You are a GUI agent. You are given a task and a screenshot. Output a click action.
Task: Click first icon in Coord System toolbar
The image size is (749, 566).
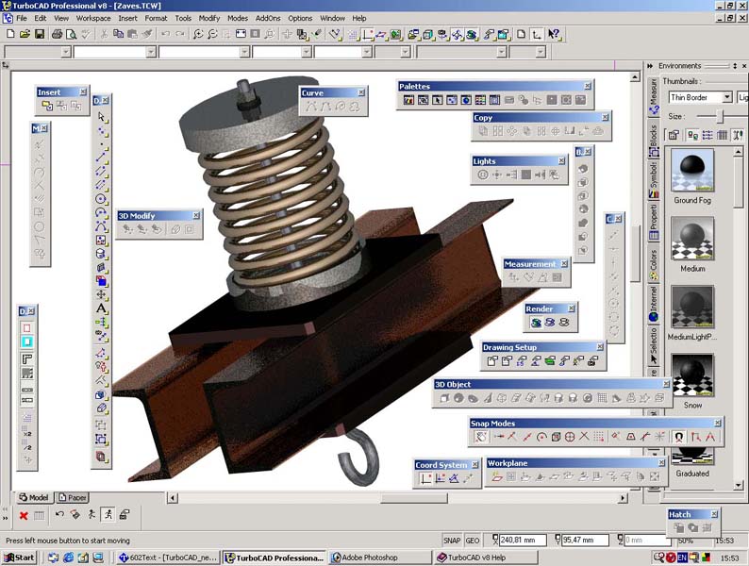[x=425, y=478]
